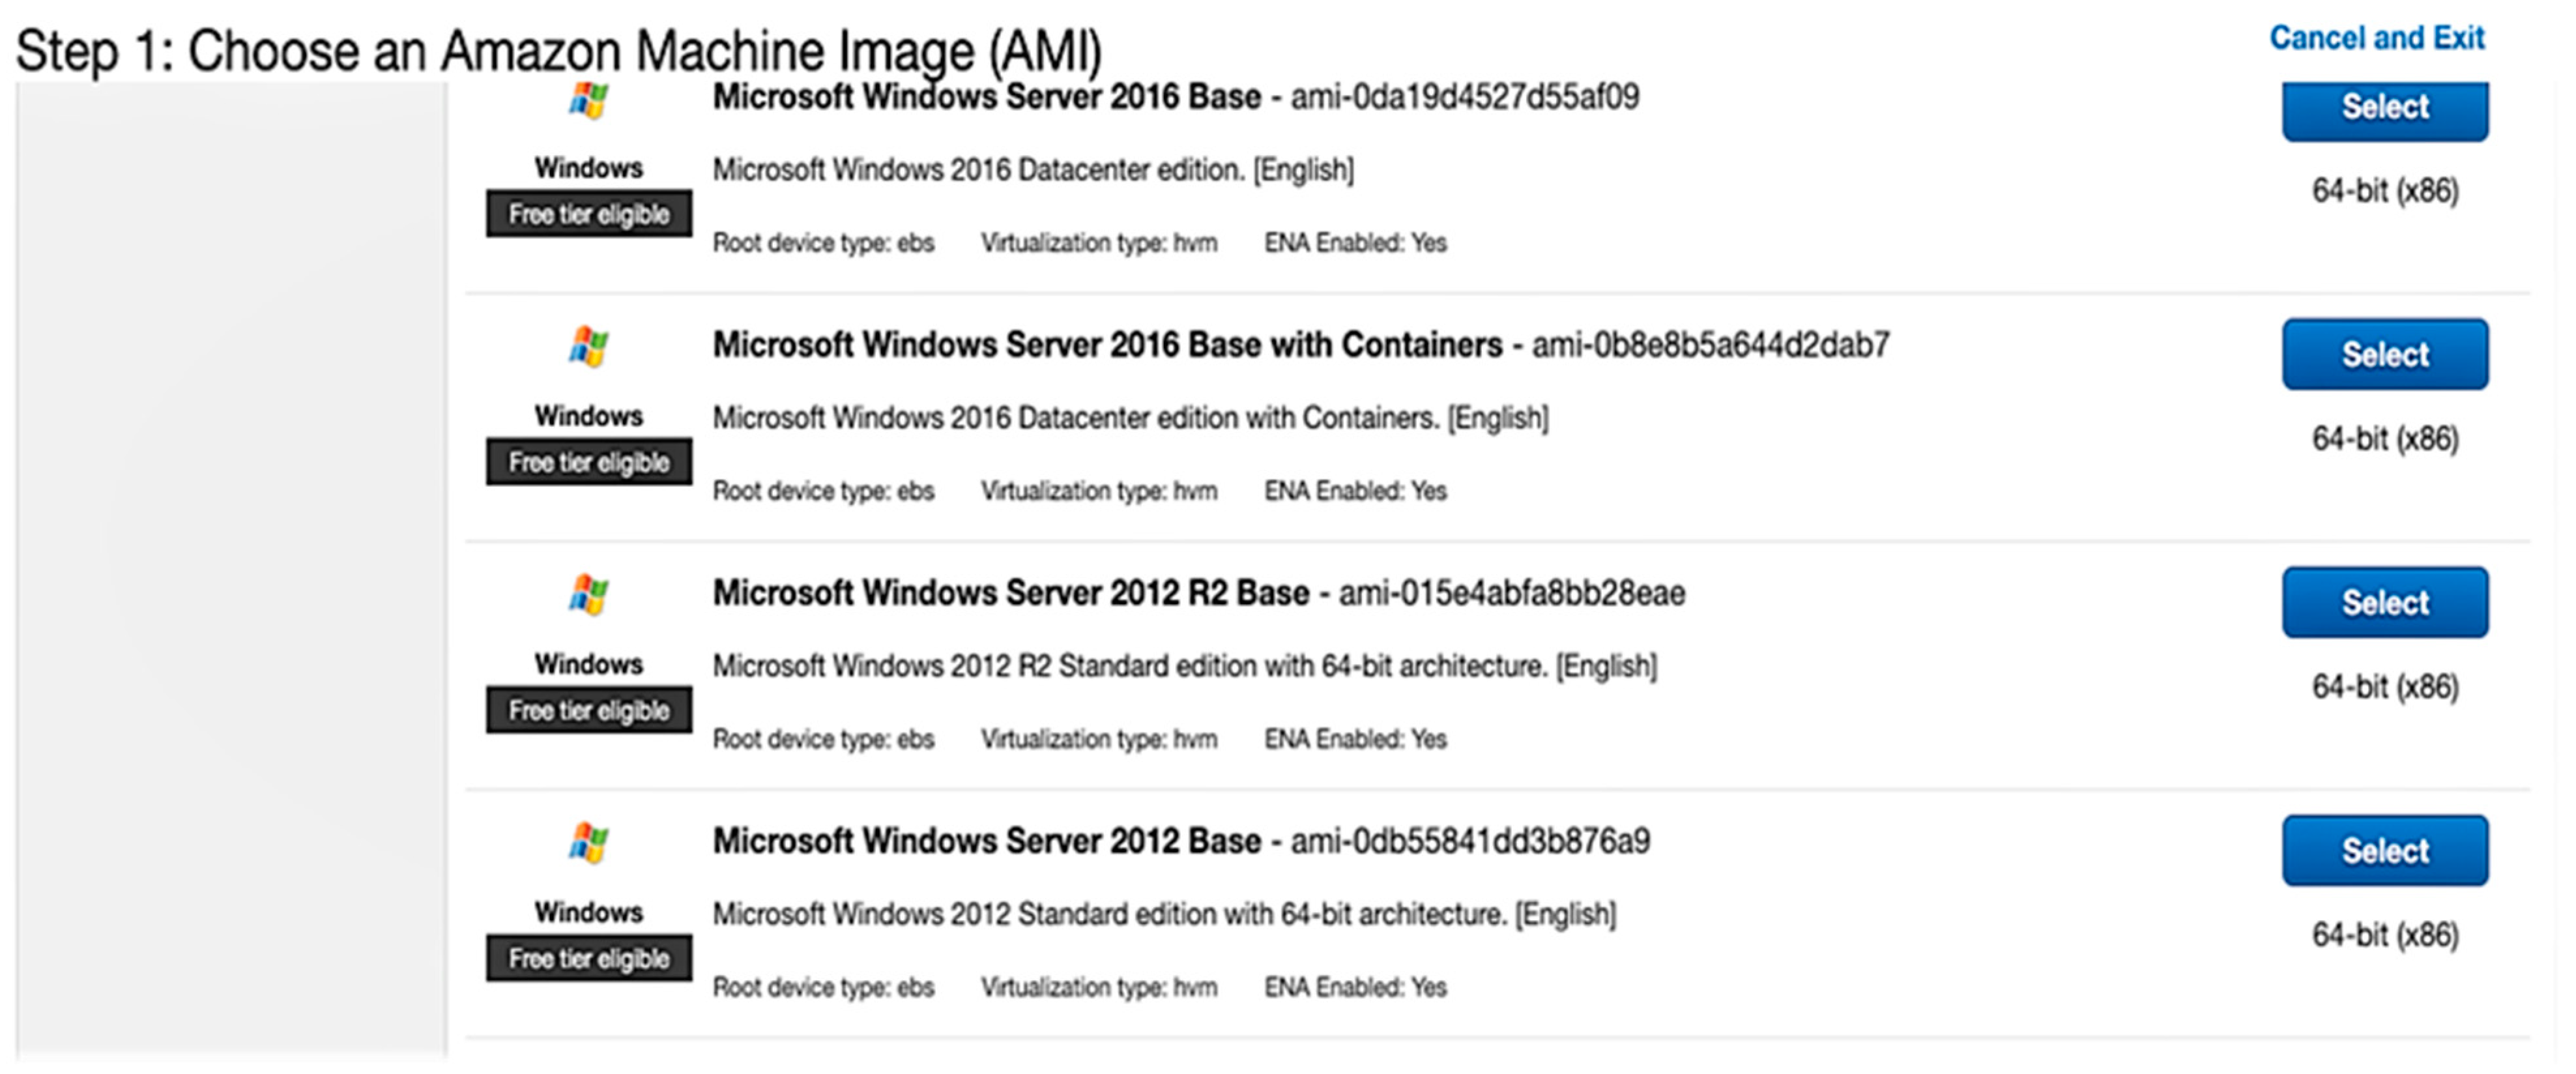Click the Microsoft Windows Server 2012 R2 Base title

1010,593
